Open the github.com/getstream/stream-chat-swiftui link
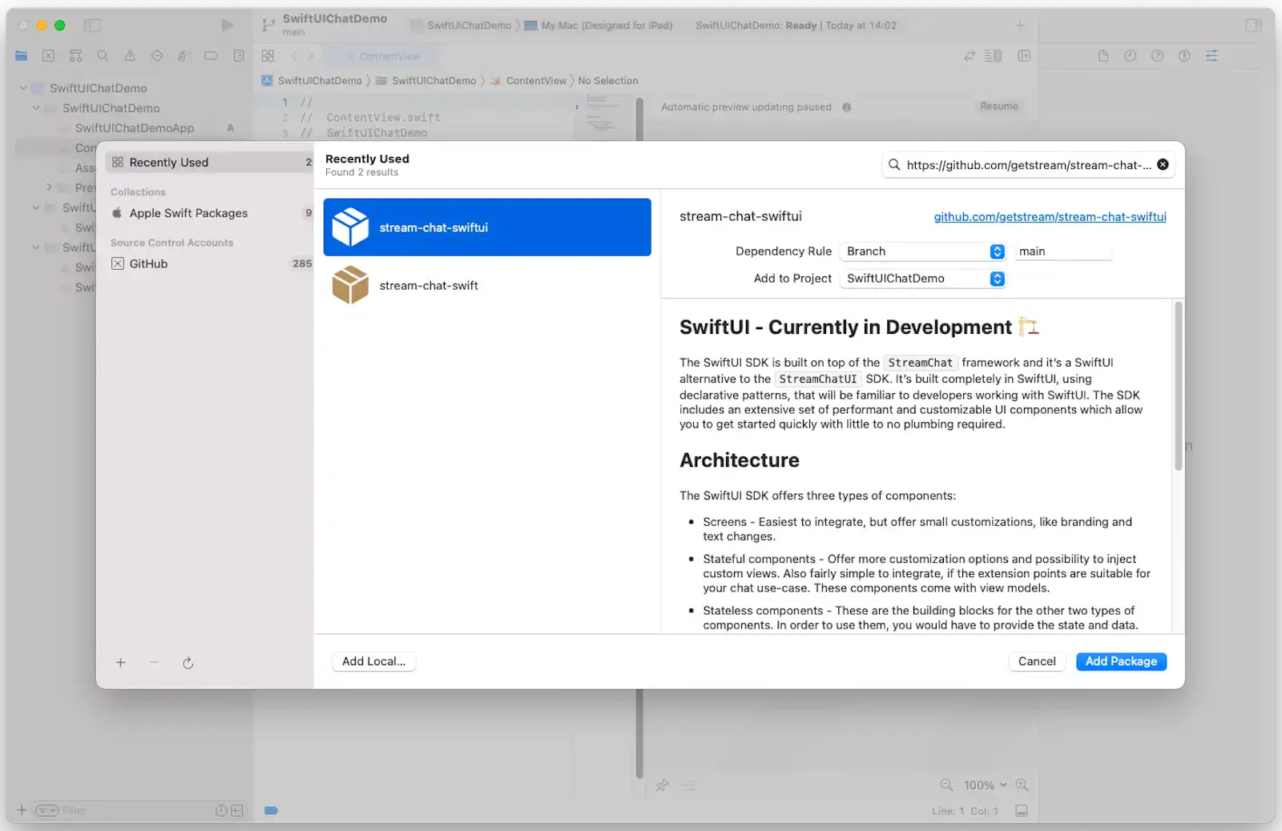 (1050, 217)
